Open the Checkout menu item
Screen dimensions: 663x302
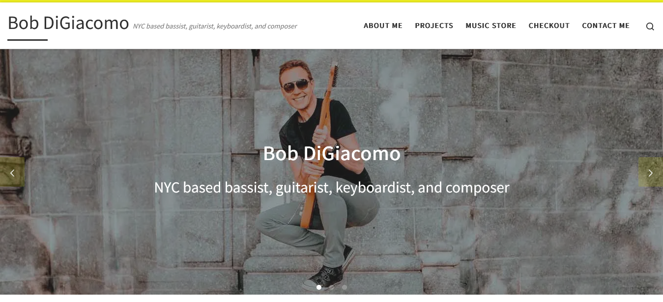549,26
